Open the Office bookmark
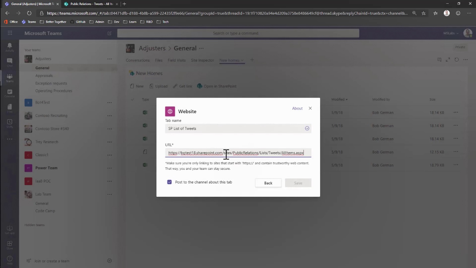This screenshot has width=476, height=268. point(11,22)
